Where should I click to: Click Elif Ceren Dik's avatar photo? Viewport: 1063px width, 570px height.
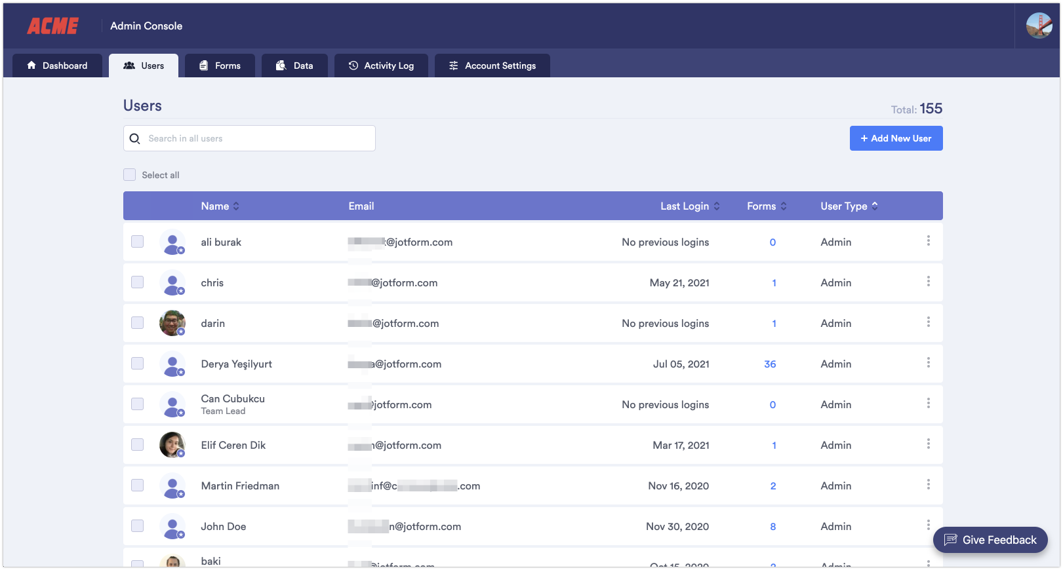[172, 445]
